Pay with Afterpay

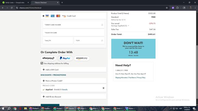[48, 58]
